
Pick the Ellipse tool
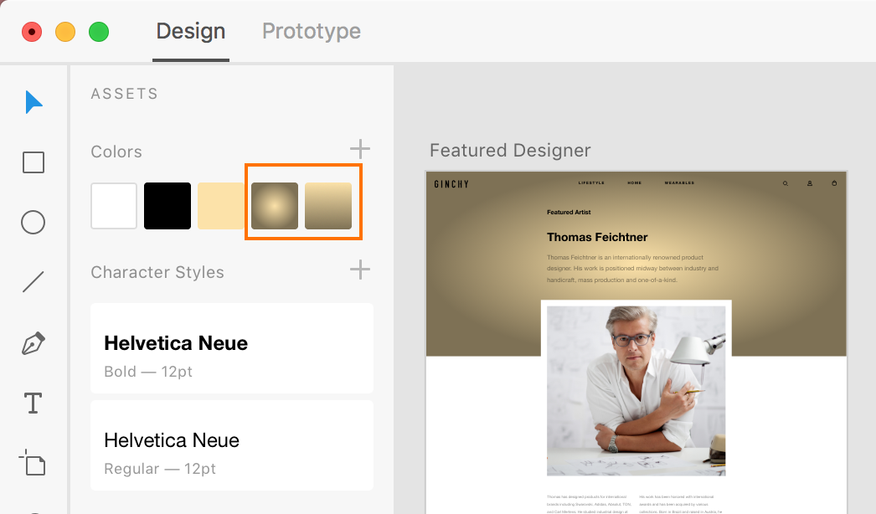[x=33, y=222]
